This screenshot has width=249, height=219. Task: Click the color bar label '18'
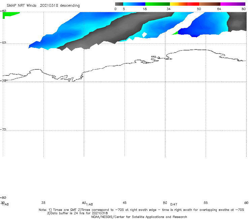pos(145,9)
